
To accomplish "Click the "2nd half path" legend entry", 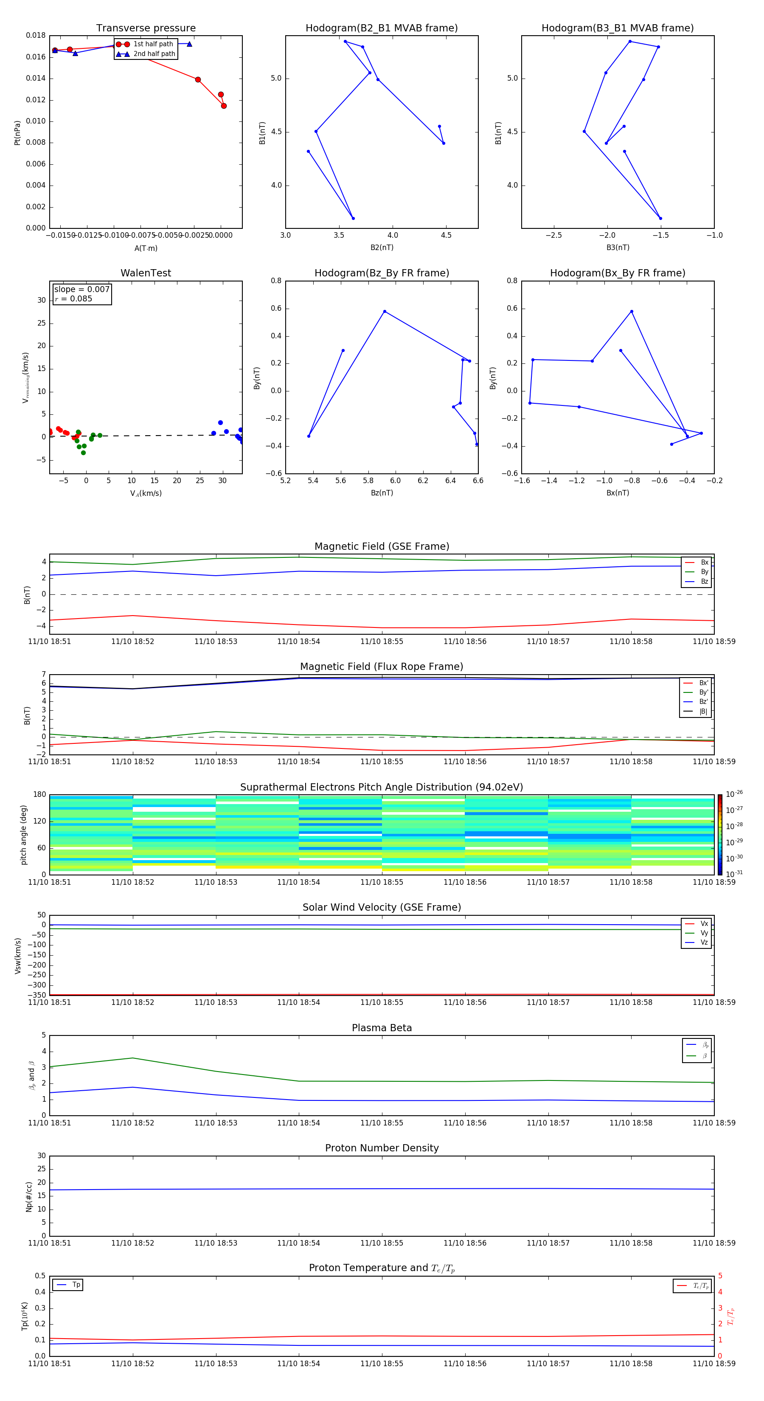I will point(146,54).
